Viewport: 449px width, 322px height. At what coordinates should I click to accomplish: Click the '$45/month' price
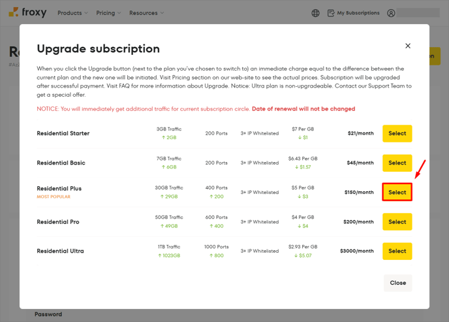coord(360,163)
